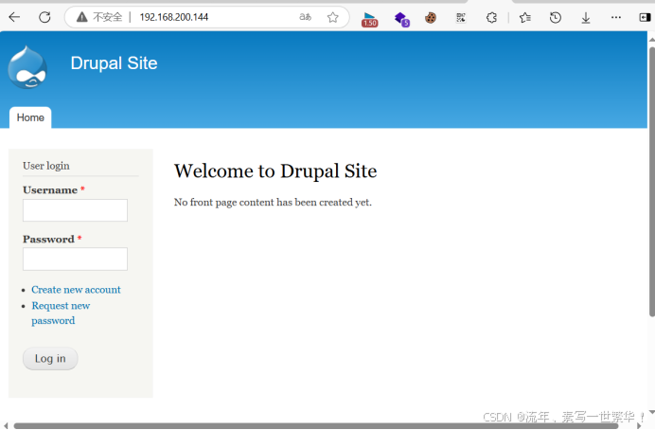Click the Log in button

pos(50,359)
